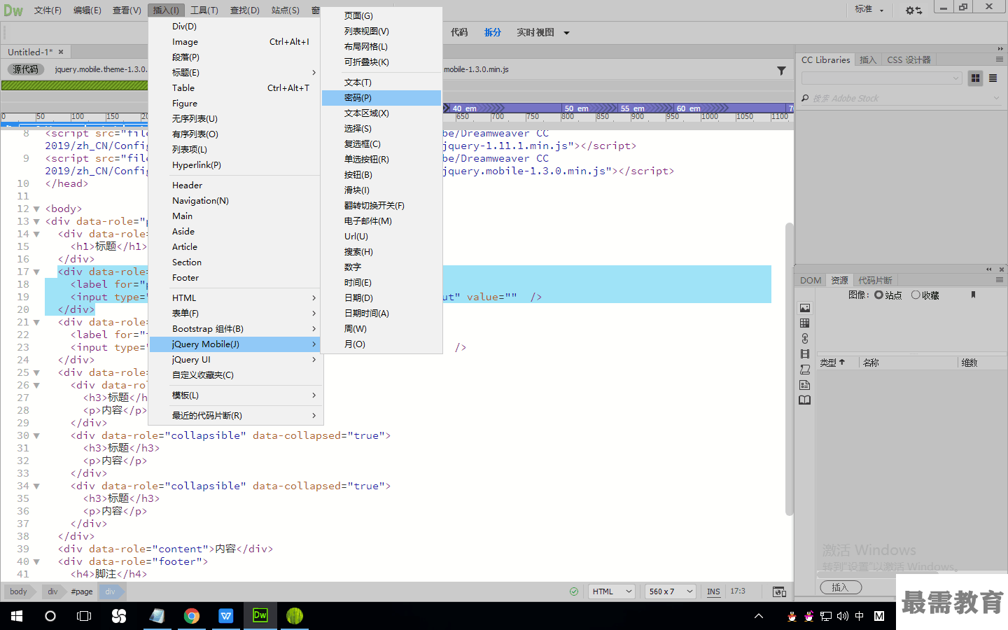
Task: Open the Assets panel options menu
Action: pos(1000,280)
